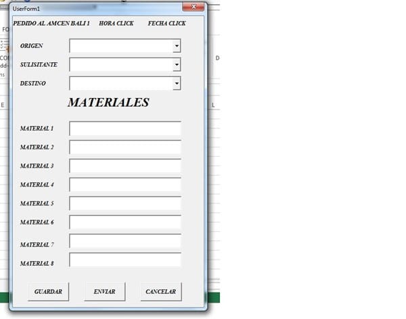Focus the MATERIAL 3 text box
This screenshot has height=319, width=406.
click(x=125, y=166)
